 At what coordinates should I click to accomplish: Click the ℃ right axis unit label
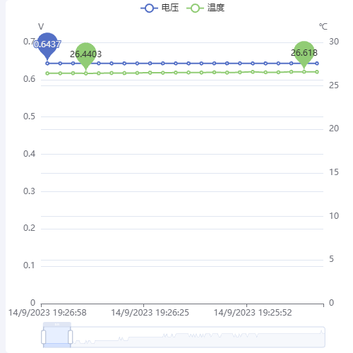323,27
